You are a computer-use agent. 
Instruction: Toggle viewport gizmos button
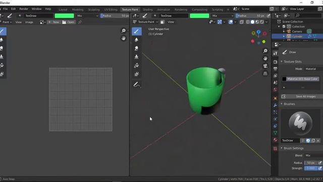[220, 22]
